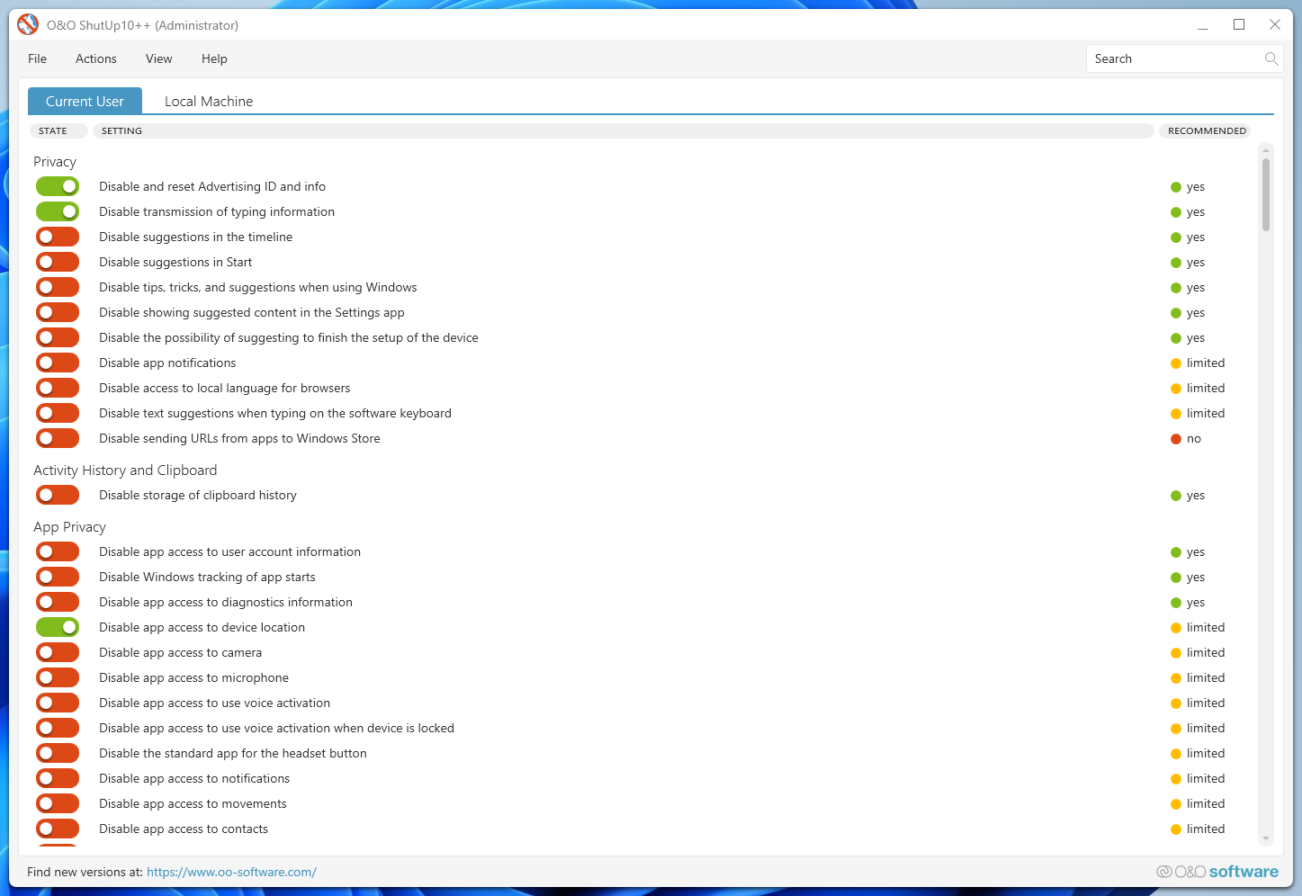Click the scrollbar down arrow
1302x896 pixels.
(x=1266, y=838)
